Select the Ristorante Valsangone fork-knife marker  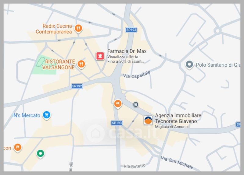pos(81,64)
